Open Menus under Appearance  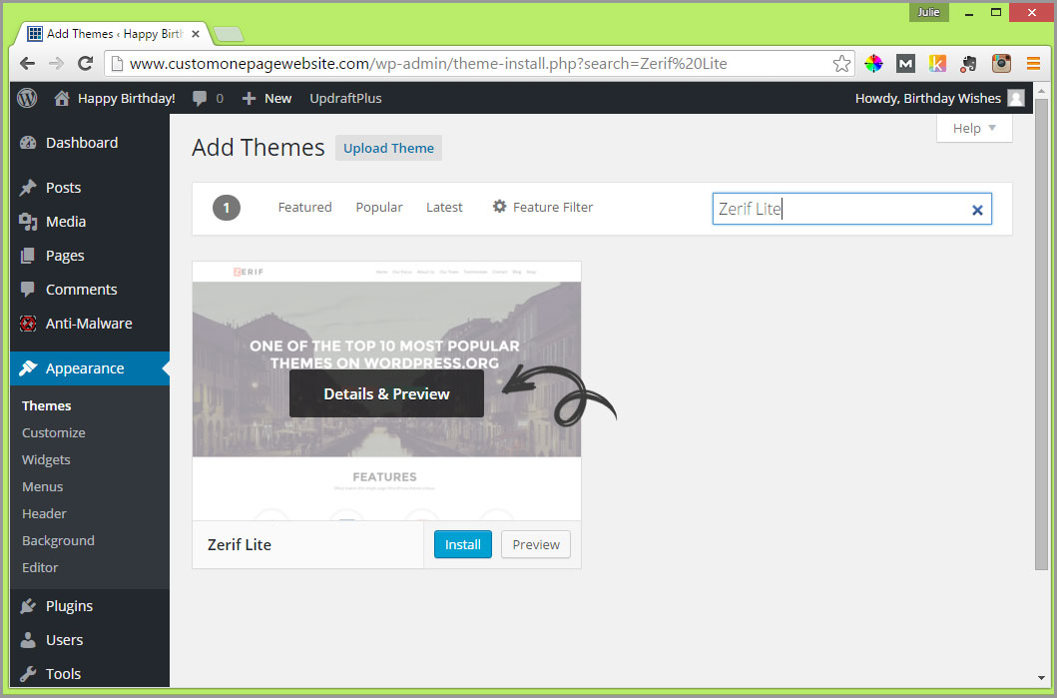42,487
